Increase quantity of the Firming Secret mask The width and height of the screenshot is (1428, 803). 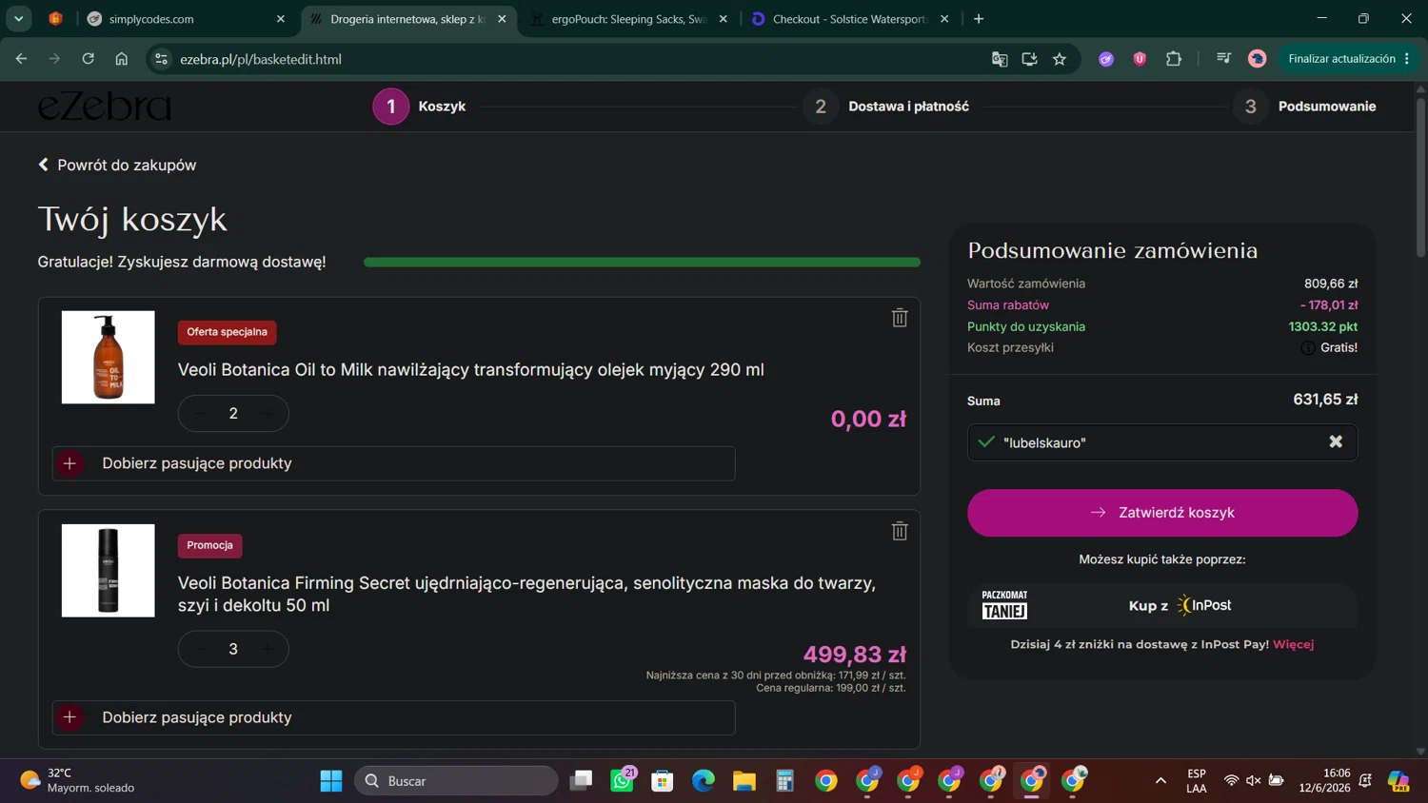268,649
